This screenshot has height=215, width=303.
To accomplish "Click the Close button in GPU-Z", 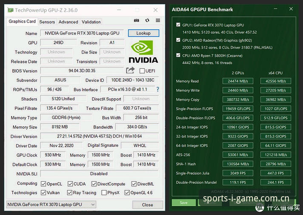I will coord(147,204).
